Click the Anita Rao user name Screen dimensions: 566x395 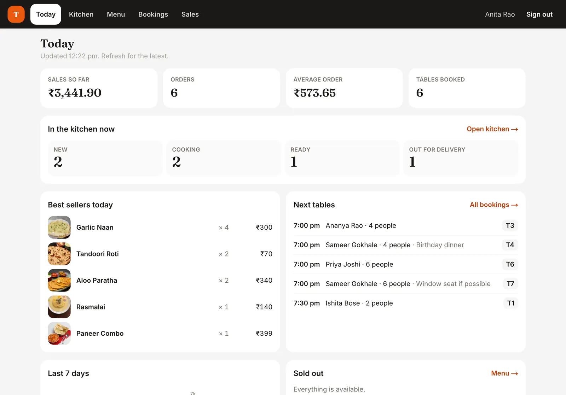pos(500,14)
